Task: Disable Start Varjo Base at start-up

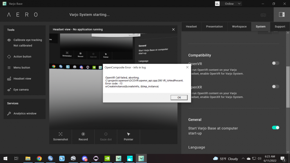Action: 275,128
